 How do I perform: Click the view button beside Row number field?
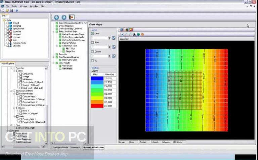click(x=114, y=47)
